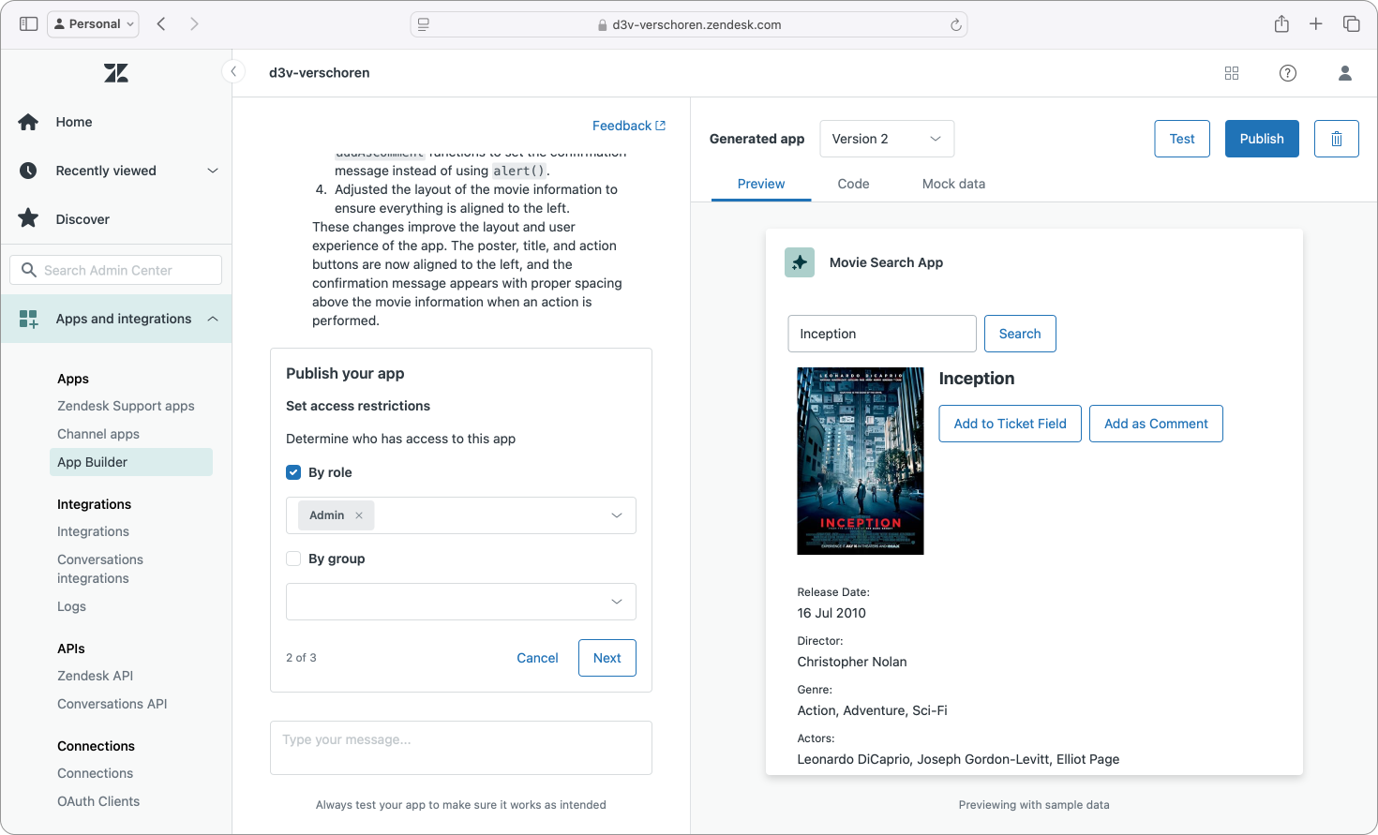This screenshot has width=1378, height=835.
Task: Click the Apps and integrations grid icon
Action: (x=28, y=319)
